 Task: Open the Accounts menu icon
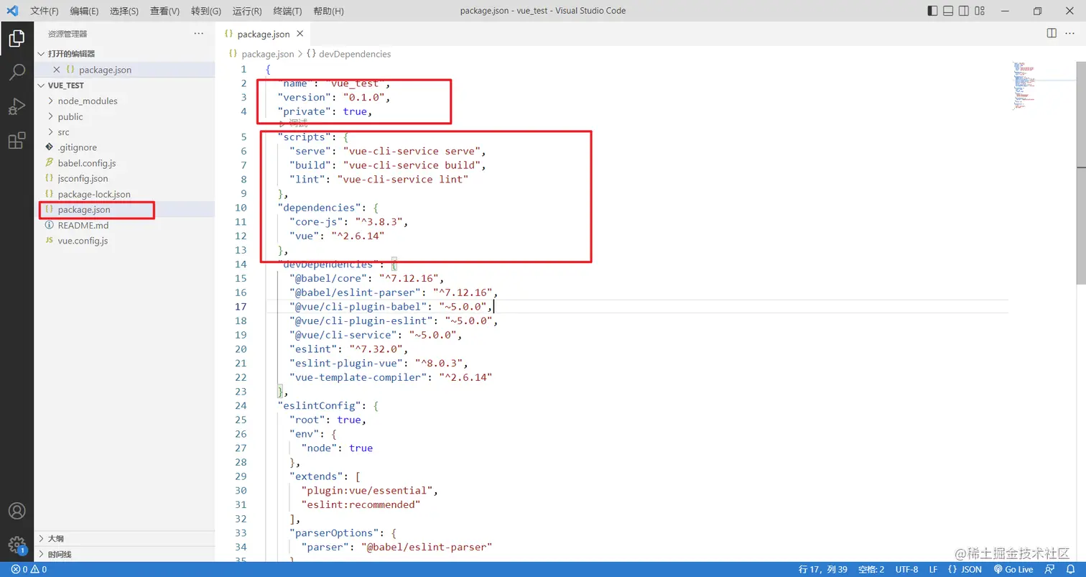click(17, 511)
